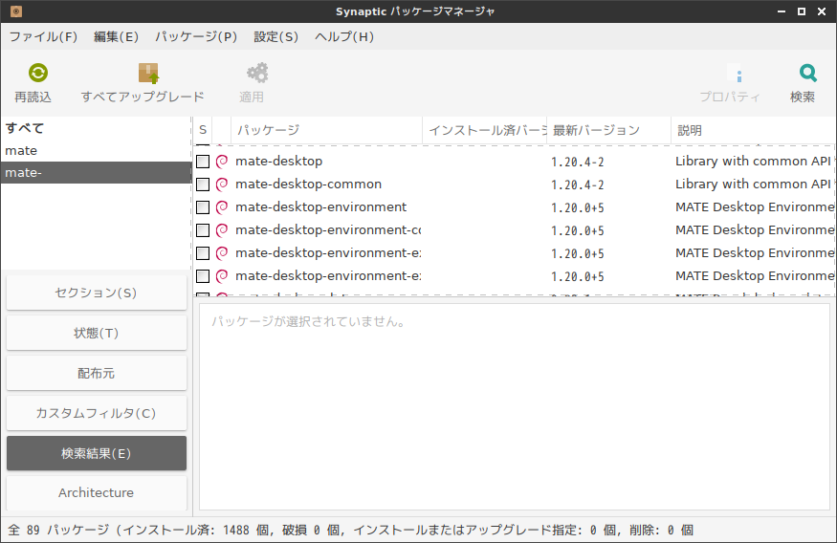Viewport: 837px width, 543px height.
Task: Toggle checkbox of mate-desktop-environment-c row
Action: 203,229
